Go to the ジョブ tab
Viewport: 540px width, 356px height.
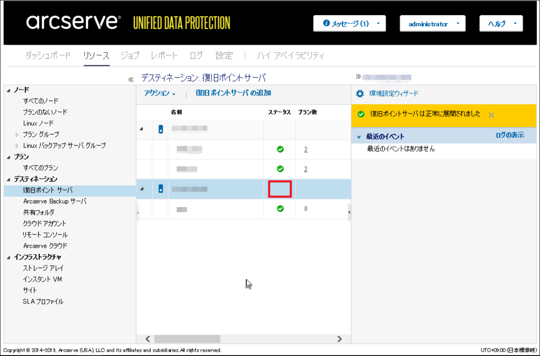point(130,56)
